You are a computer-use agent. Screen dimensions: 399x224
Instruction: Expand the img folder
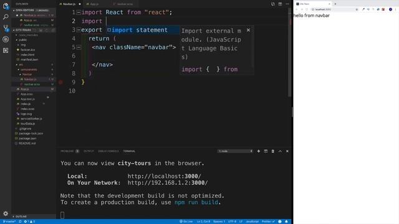(x=23, y=45)
